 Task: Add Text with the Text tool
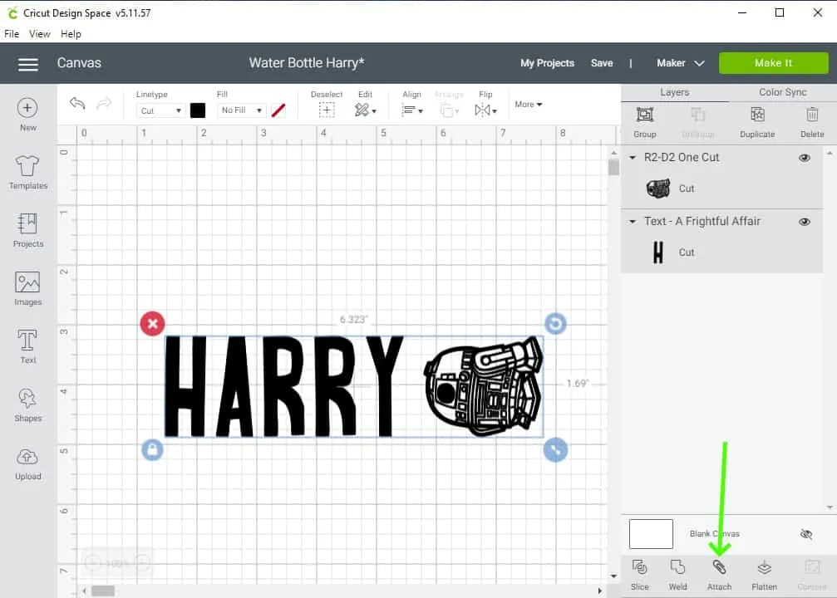[x=27, y=346]
